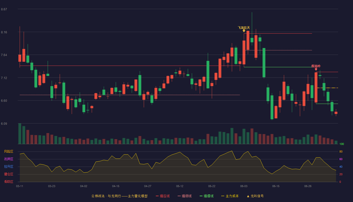Select the 8.16 price axis label
353x202 pixels.
point(4,32)
